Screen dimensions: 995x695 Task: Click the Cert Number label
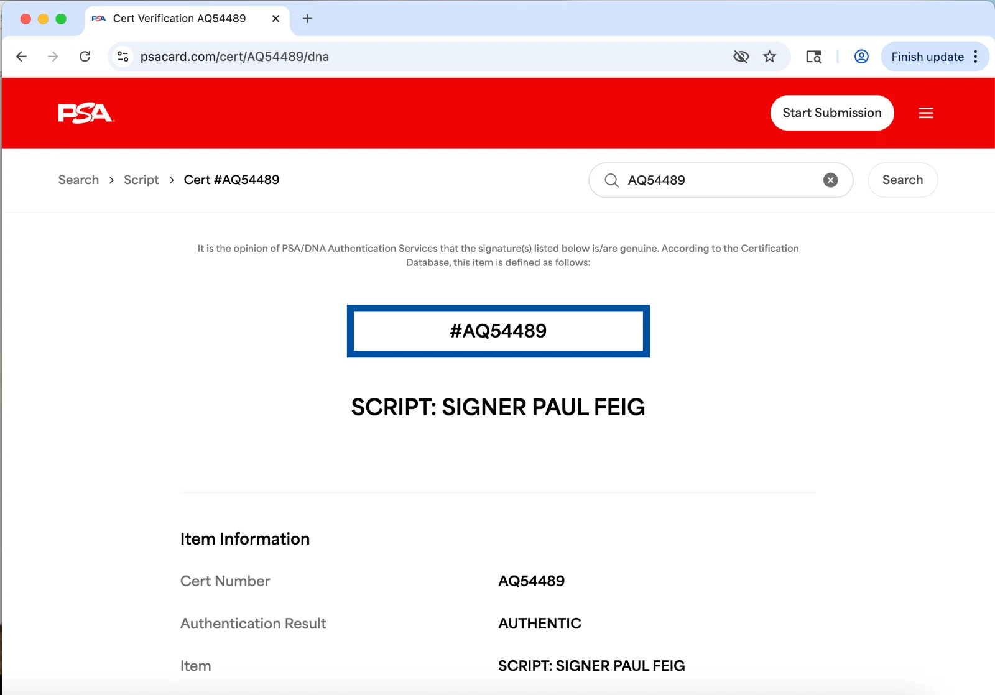click(x=225, y=581)
